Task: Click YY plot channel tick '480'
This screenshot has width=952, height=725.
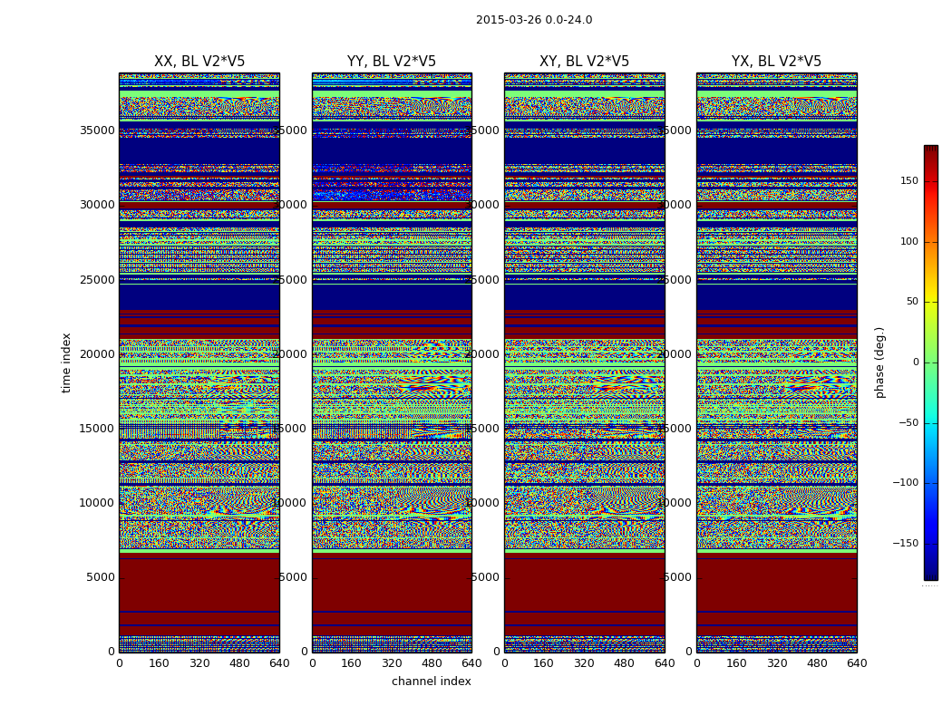Action: pyautogui.click(x=432, y=663)
